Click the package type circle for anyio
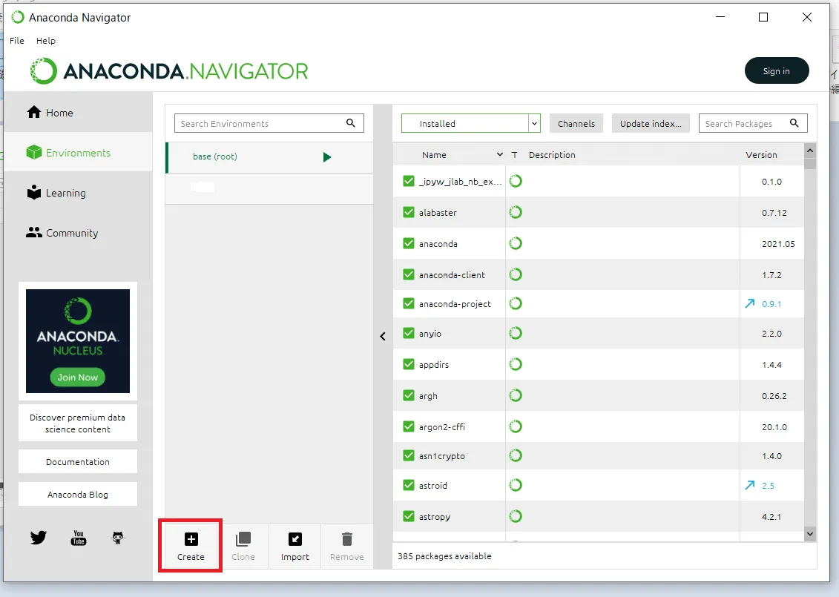Viewport: 839px width, 597px height. point(516,333)
